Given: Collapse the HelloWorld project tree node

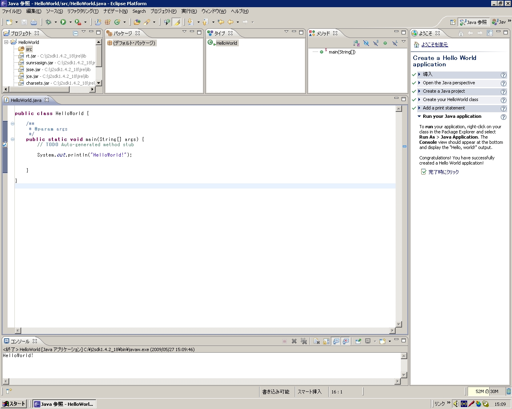Looking at the screenshot, I should click(x=6, y=42).
